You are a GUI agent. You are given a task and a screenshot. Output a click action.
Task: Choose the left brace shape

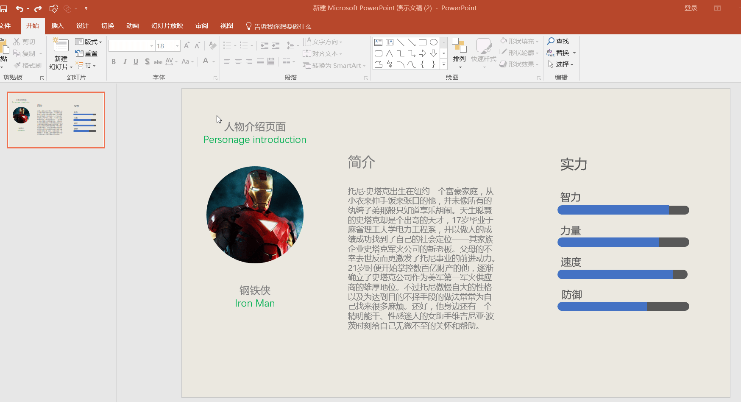(x=423, y=64)
